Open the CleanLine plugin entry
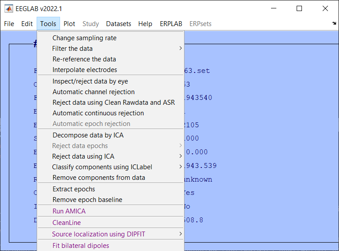This screenshot has width=339, height=251. point(67,223)
